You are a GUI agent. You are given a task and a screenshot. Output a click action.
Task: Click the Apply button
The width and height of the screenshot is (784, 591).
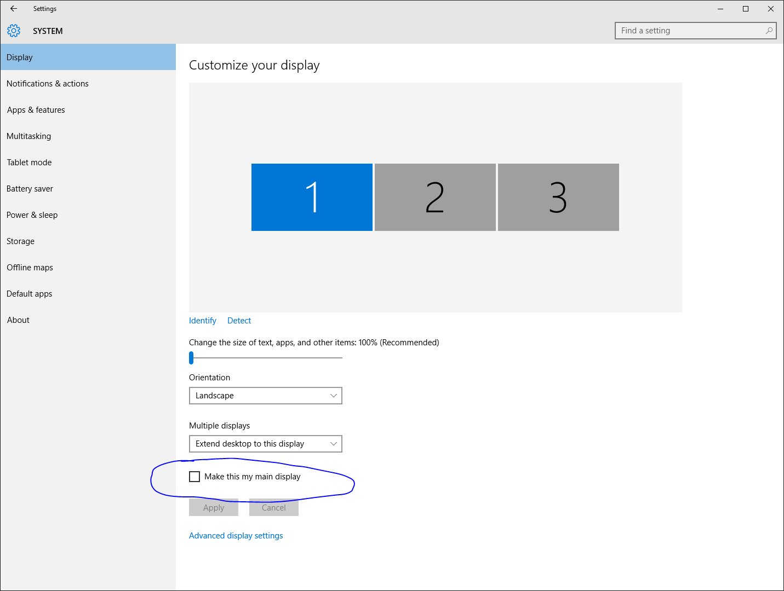pos(214,507)
